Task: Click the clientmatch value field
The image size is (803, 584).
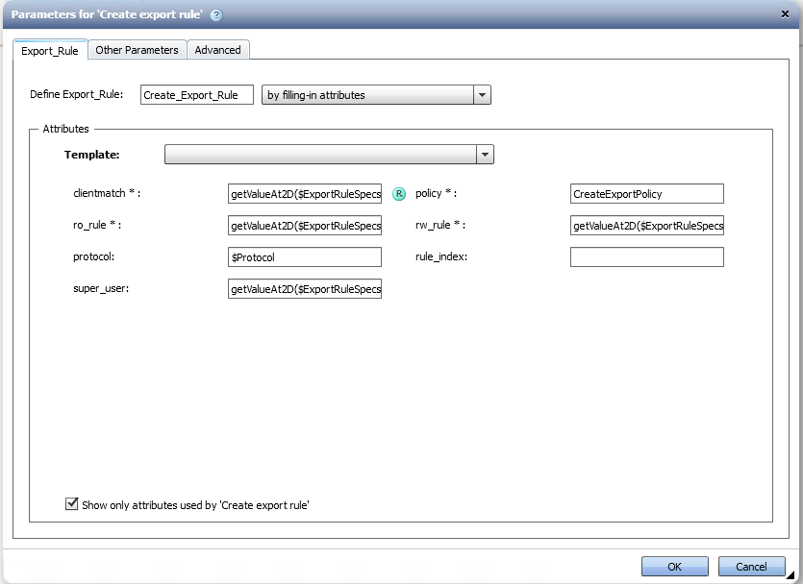Action: [304, 193]
